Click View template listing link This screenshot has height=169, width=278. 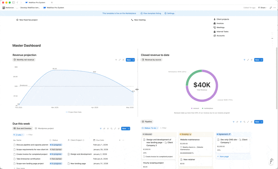[151, 13]
